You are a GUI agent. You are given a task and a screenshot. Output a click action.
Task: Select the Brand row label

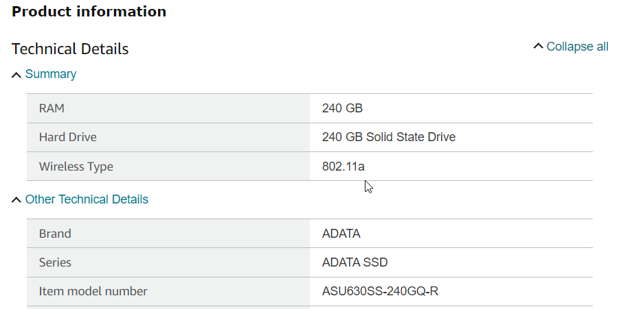point(55,234)
